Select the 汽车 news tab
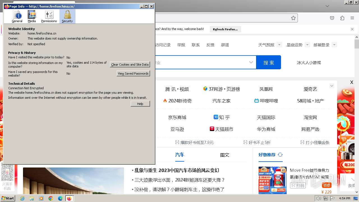359x202 pixels. point(180,155)
